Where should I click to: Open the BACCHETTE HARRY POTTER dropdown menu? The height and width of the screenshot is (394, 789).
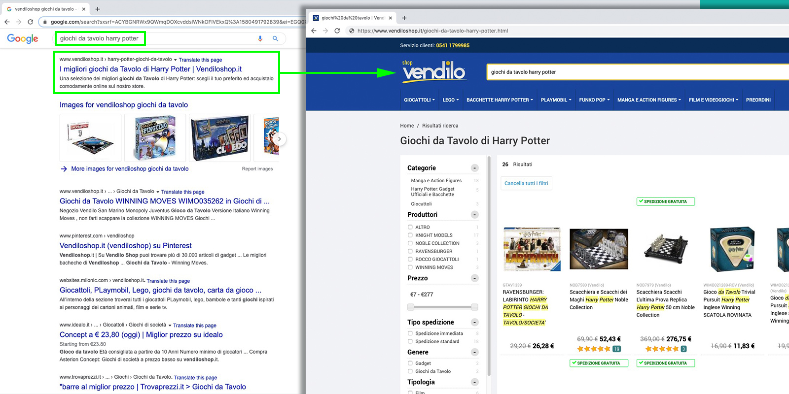pyautogui.click(x=500, y=100)
